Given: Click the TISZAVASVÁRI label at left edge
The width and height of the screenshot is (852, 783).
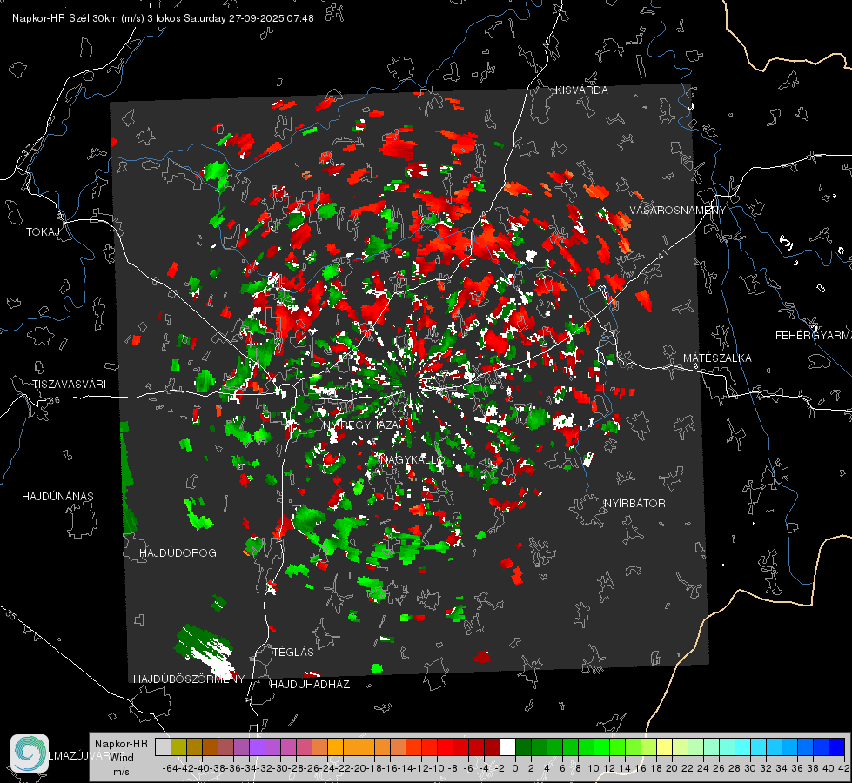Looking at the screenshot, I should (x=69, y=384).
